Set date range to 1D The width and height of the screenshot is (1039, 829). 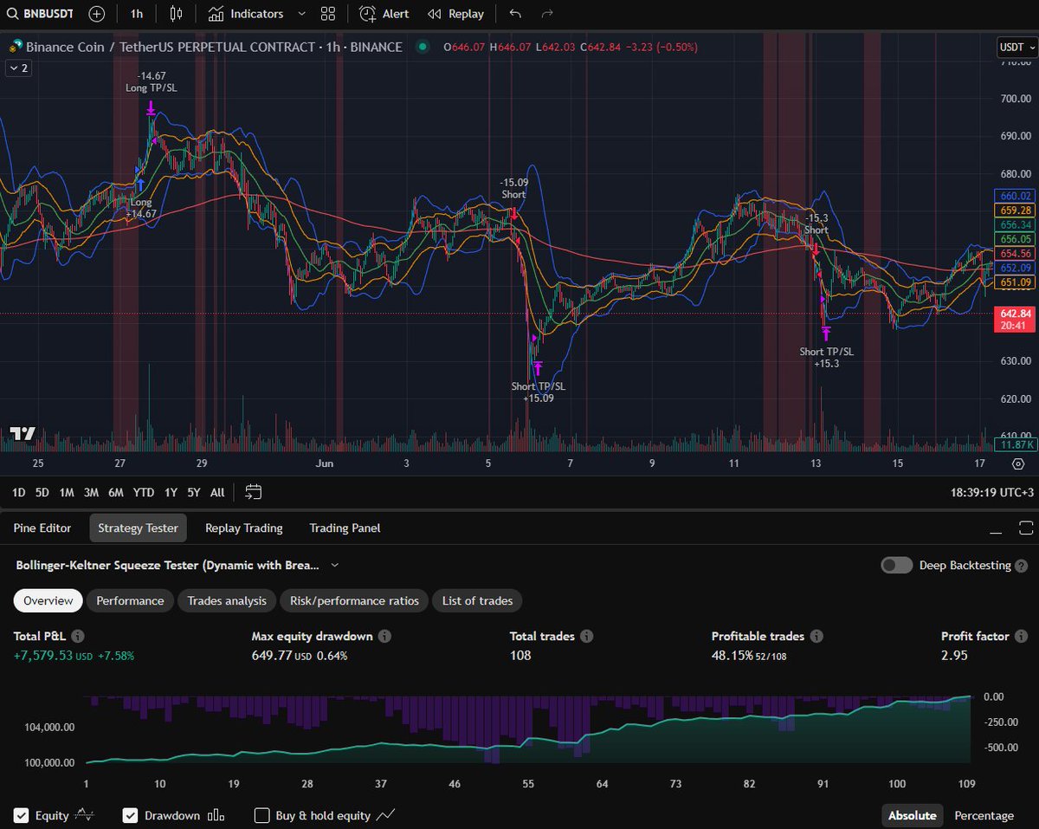tap(18, 492)
